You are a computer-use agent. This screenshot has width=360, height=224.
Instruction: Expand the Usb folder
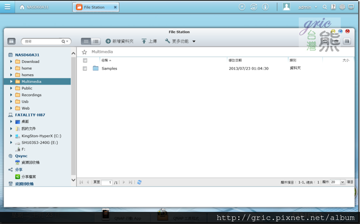[x=11, y=102]
